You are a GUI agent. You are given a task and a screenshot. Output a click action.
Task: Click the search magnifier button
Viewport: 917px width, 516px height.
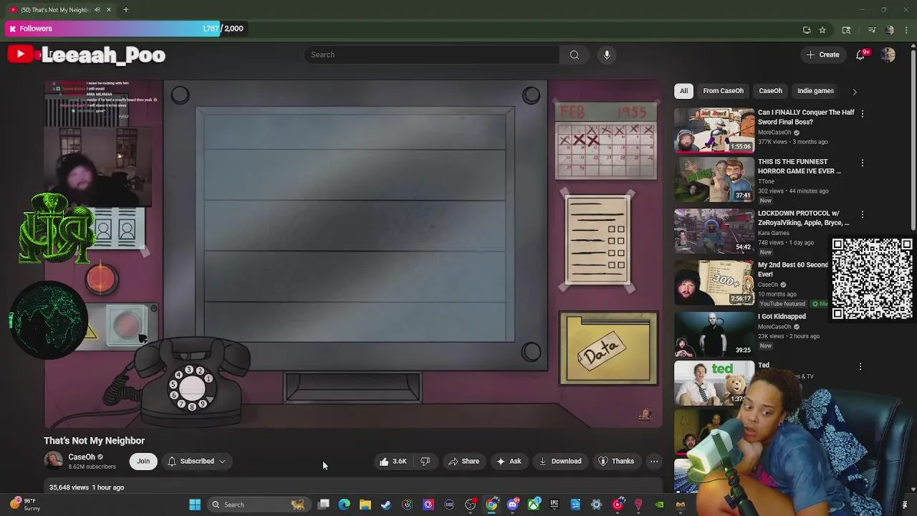(x=575, y=54)
